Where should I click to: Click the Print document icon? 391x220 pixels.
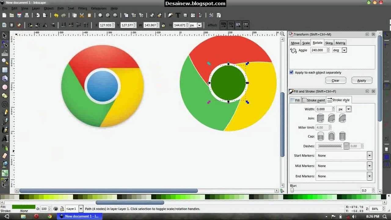[x=27, y=15]
